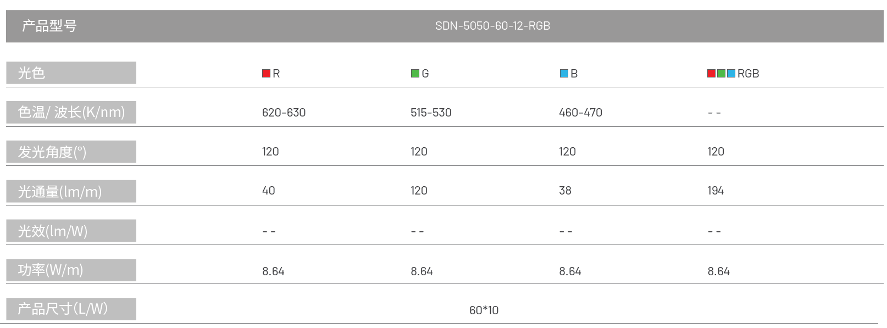
Task: Click the wavelength value 515-530
Action: (x=431, y=113)
